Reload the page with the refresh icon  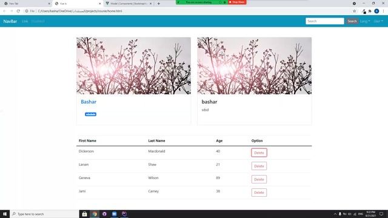pyautogui.click(x=18, y=11)
